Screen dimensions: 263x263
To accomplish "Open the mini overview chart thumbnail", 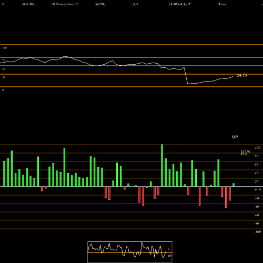I will 130,252.
